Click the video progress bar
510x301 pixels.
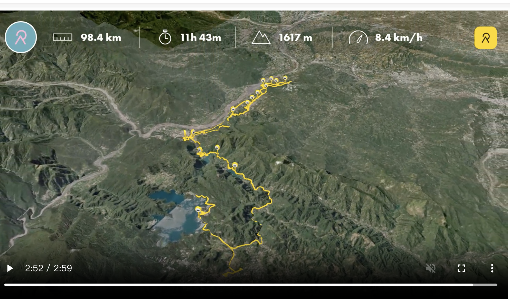click(x=251, y=285)
